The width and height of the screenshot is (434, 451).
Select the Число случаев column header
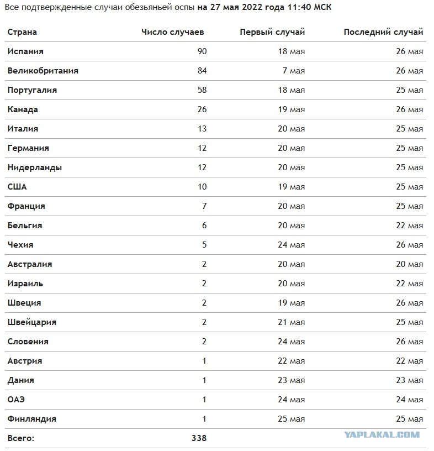(173, 32)
